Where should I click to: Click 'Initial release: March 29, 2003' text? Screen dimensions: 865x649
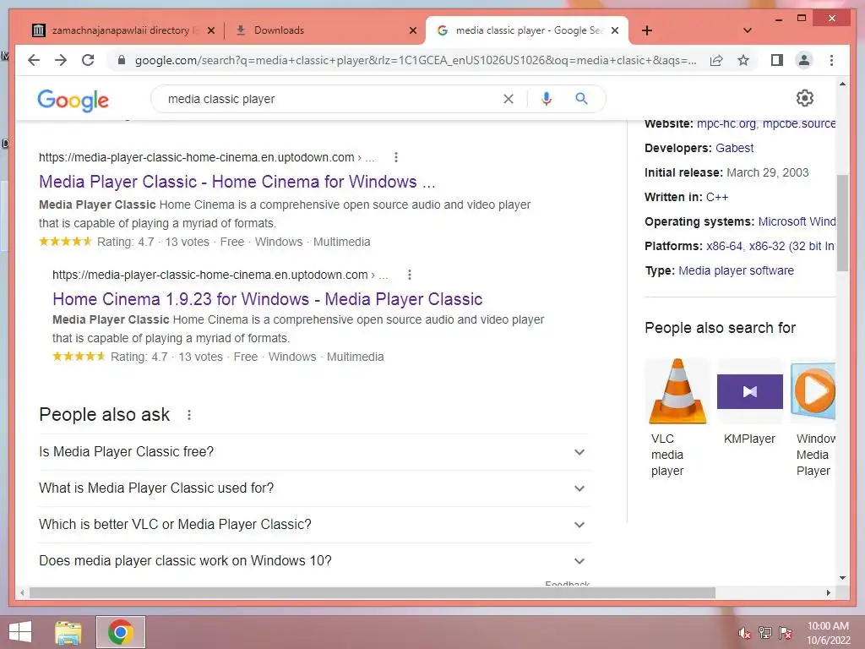726,172
